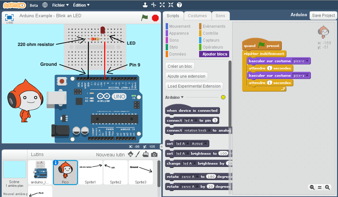Switch to the Costumes tab
The image size is (338, 197).
click(197, 16)
